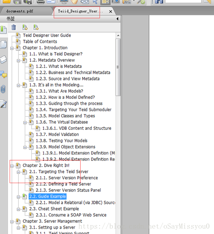Select the Hand tool in the toolbar
214x234 pixels.
pos(74,2)
